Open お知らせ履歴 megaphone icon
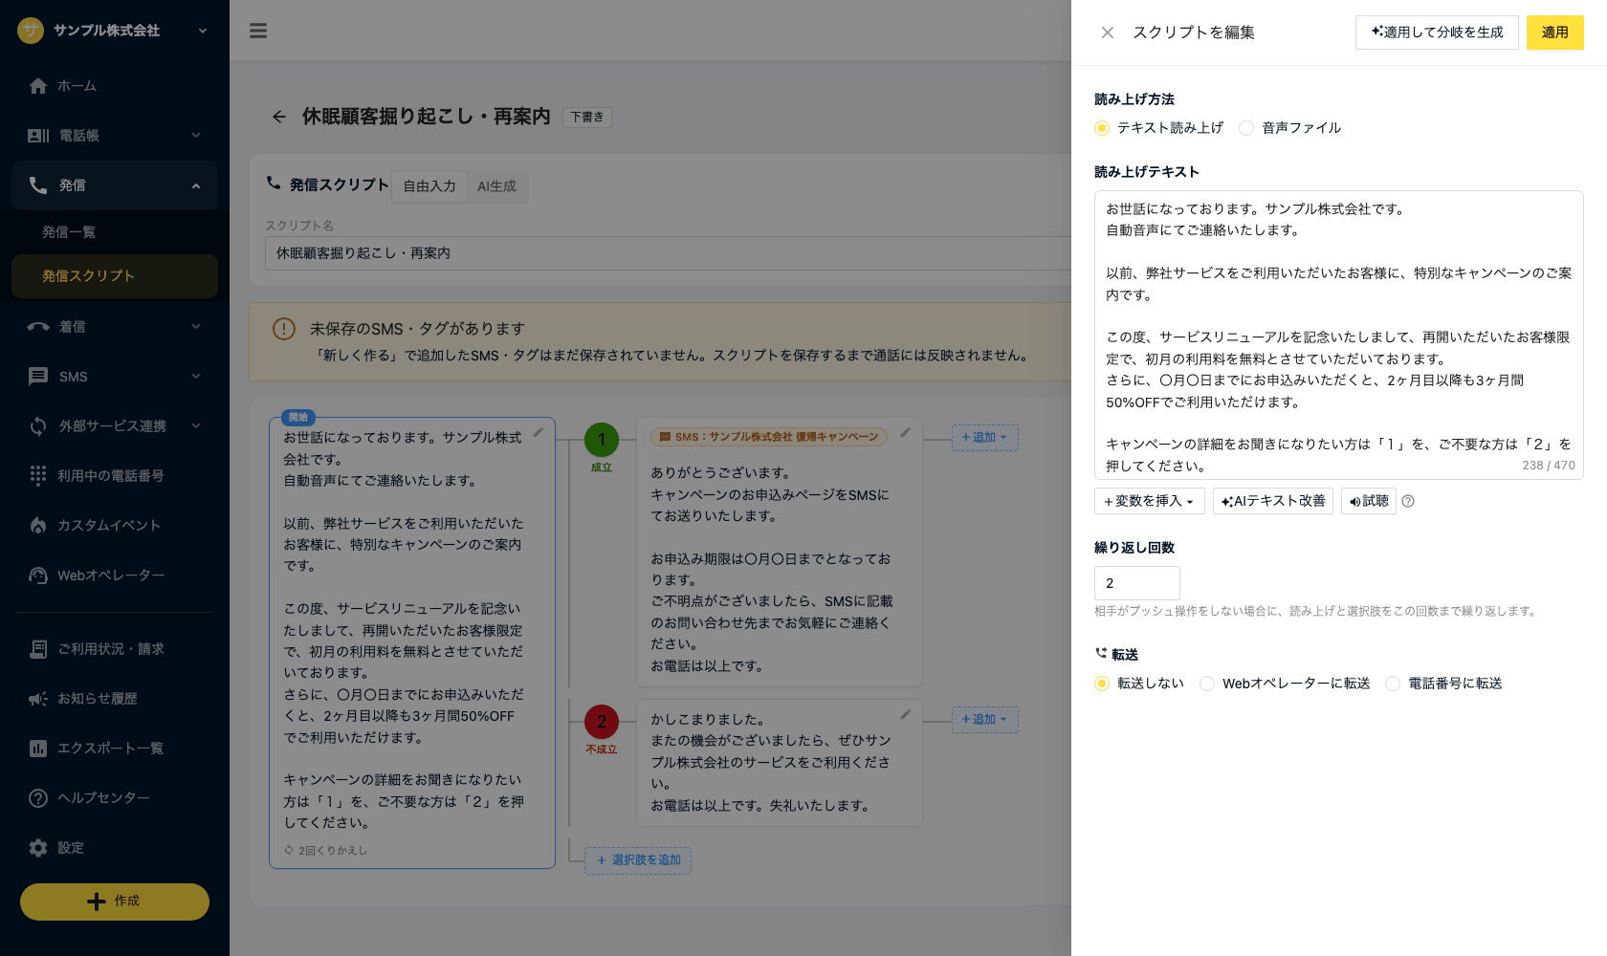The width and height of the screenshot is (1607, 956). pos(38,699)
